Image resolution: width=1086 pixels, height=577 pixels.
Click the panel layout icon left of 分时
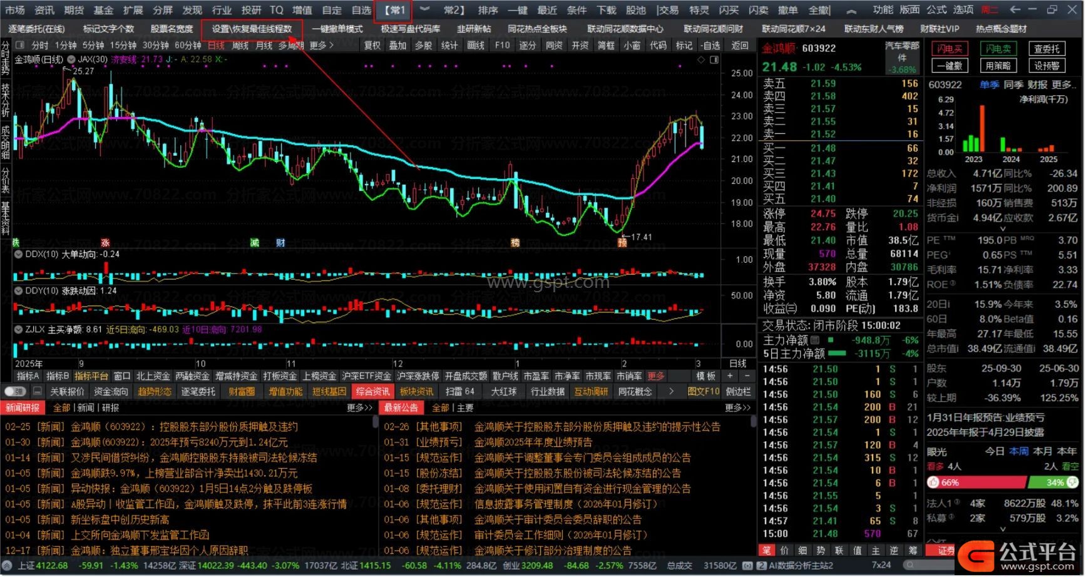click(x=20, y=45)
